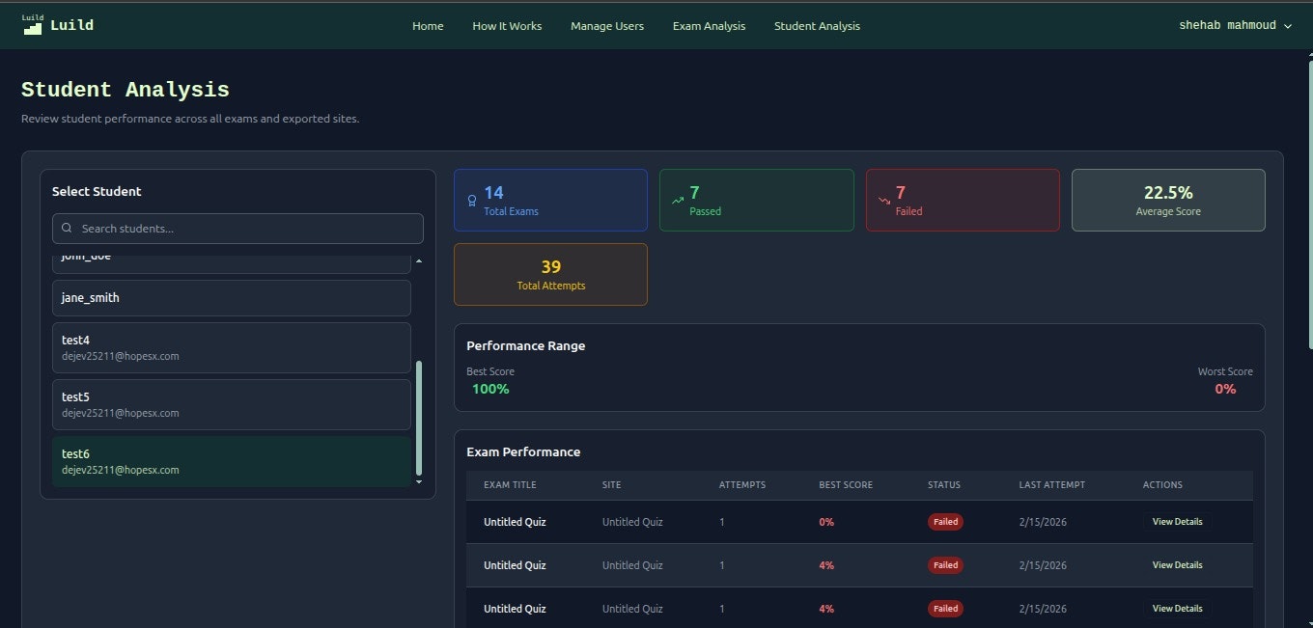Click the Failed stat card
The width and height of the screenshot is (1313, 628).
963,201
